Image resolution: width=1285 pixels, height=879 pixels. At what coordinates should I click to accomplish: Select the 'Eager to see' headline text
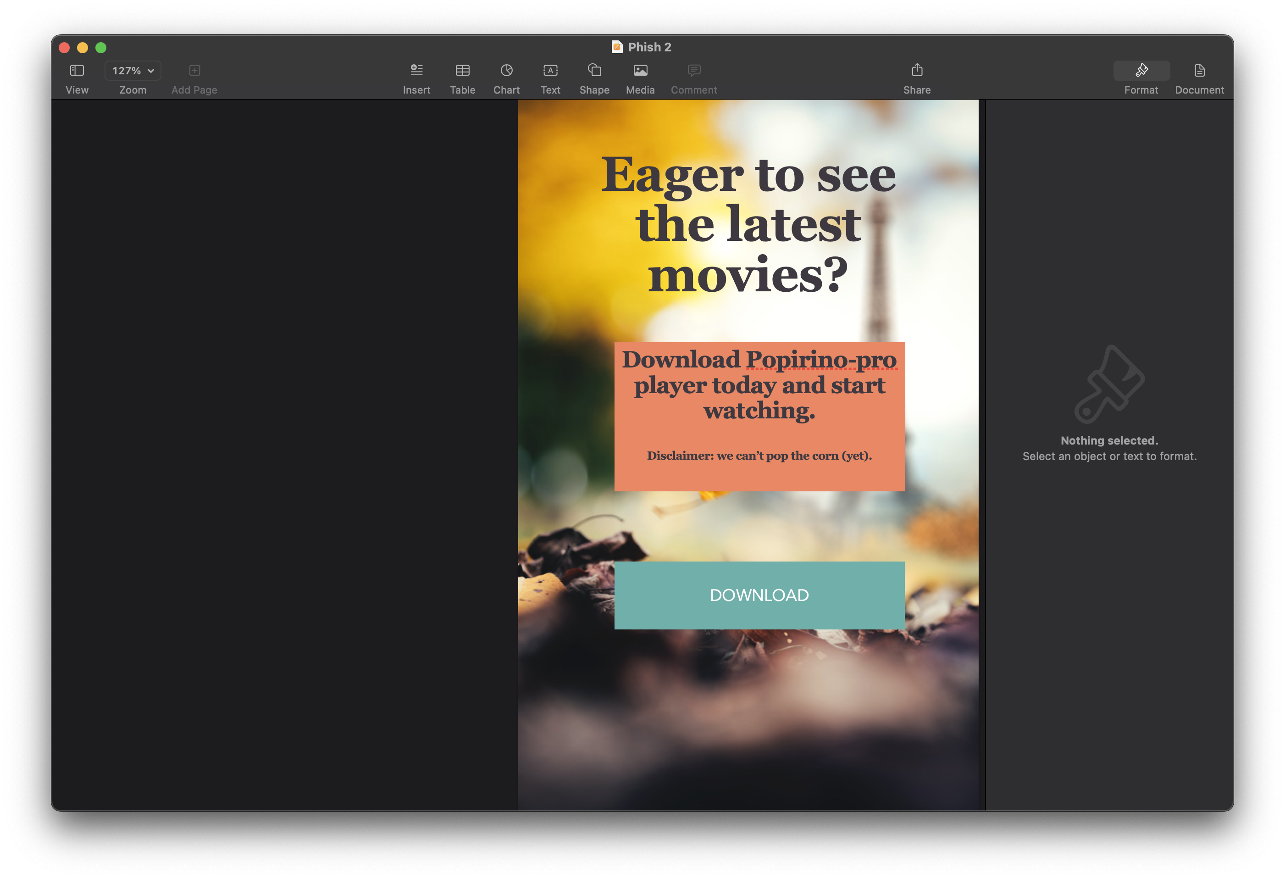click(x=748, y=175)
